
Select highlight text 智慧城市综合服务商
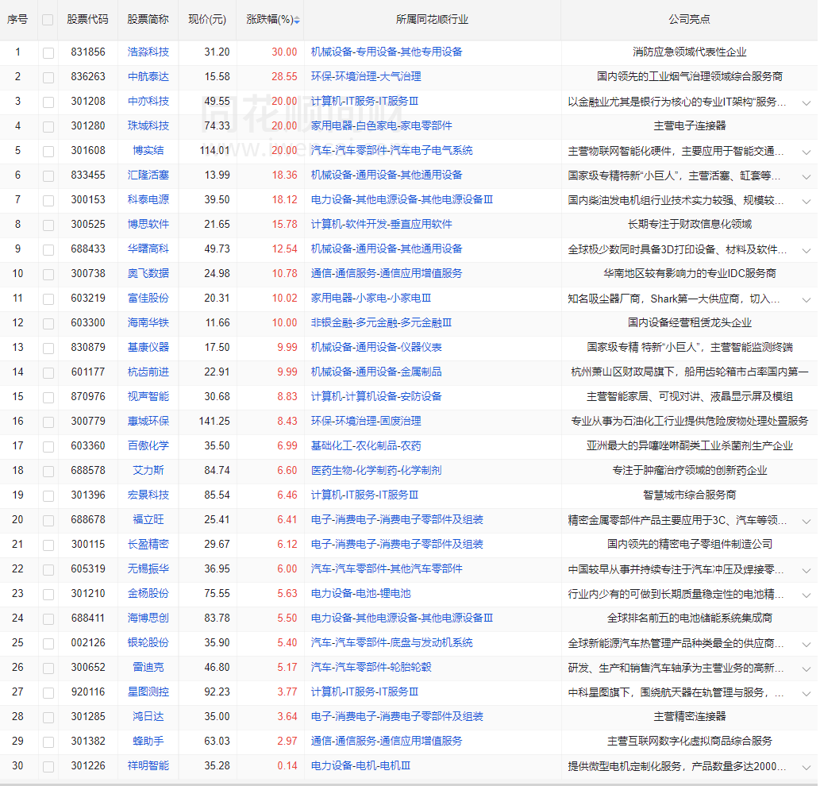click(689, 495)
